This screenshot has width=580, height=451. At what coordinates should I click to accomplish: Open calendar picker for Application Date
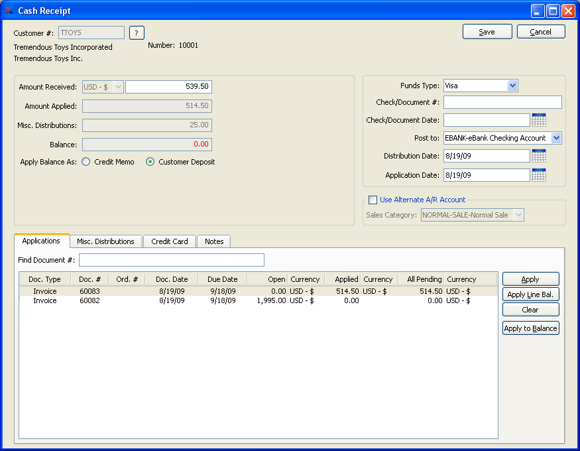[538, 175]
